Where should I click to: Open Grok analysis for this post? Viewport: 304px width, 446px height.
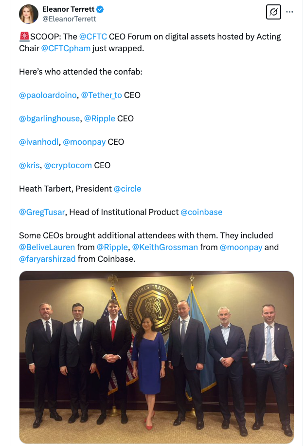coord(273,12)
